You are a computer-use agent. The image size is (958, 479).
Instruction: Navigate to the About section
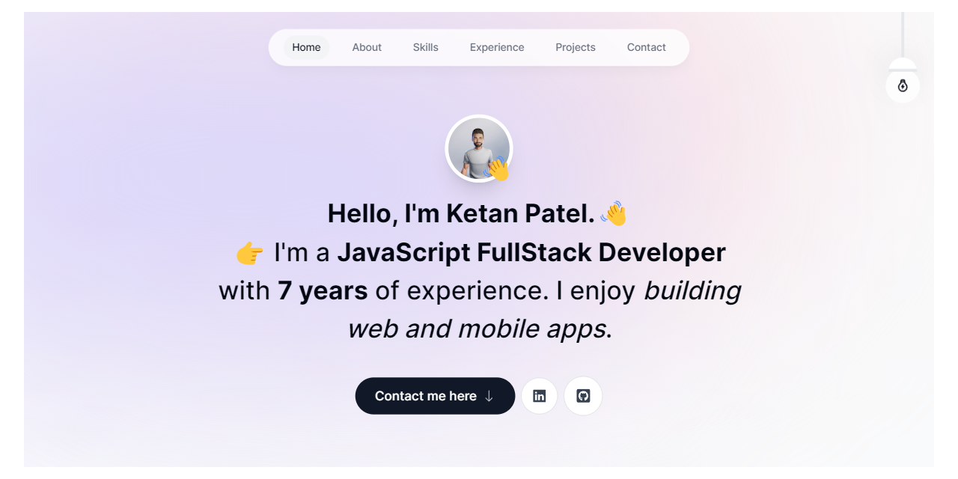367,47
